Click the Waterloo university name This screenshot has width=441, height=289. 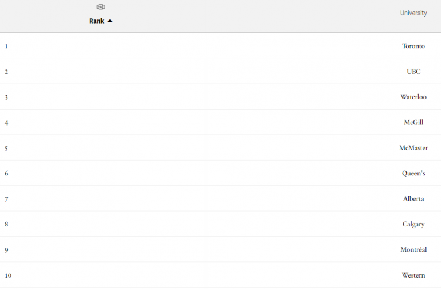(x=413, y=97)
